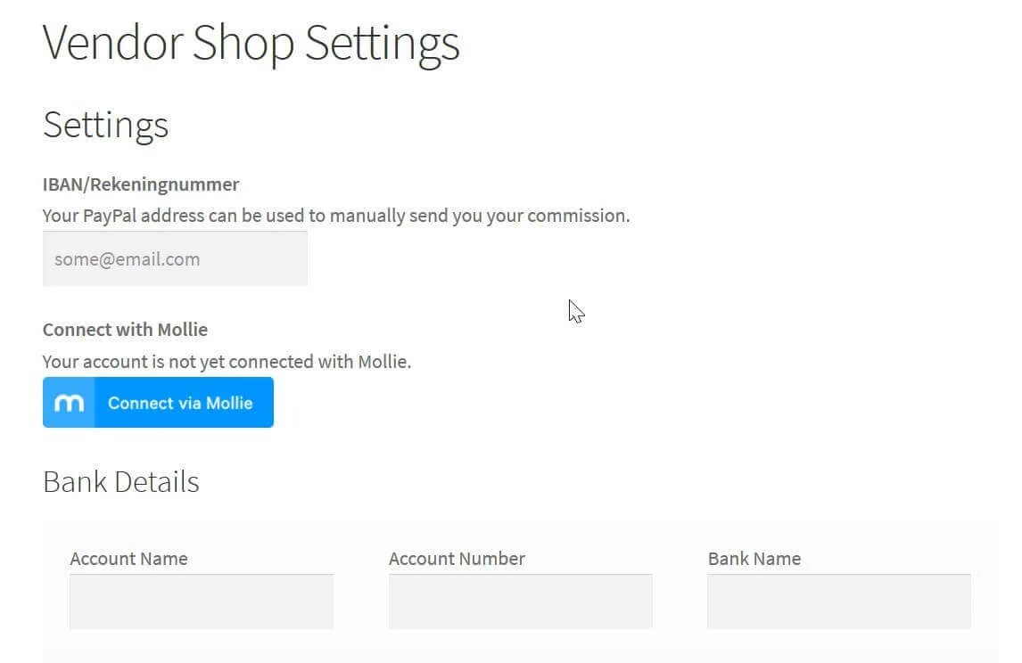Click the Account Name field label

[128, 558]
